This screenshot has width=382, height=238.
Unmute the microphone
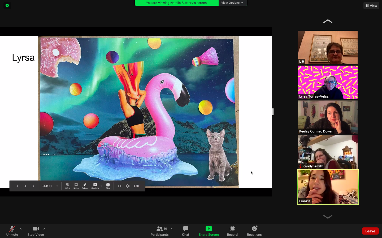[x=12, y=231]
